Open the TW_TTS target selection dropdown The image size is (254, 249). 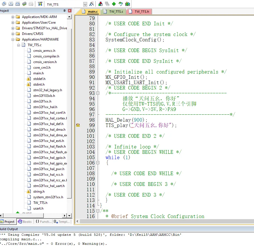point(85,4)
